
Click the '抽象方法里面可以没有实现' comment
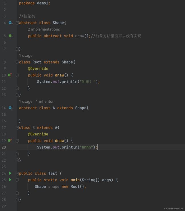(x=116, y=36)
